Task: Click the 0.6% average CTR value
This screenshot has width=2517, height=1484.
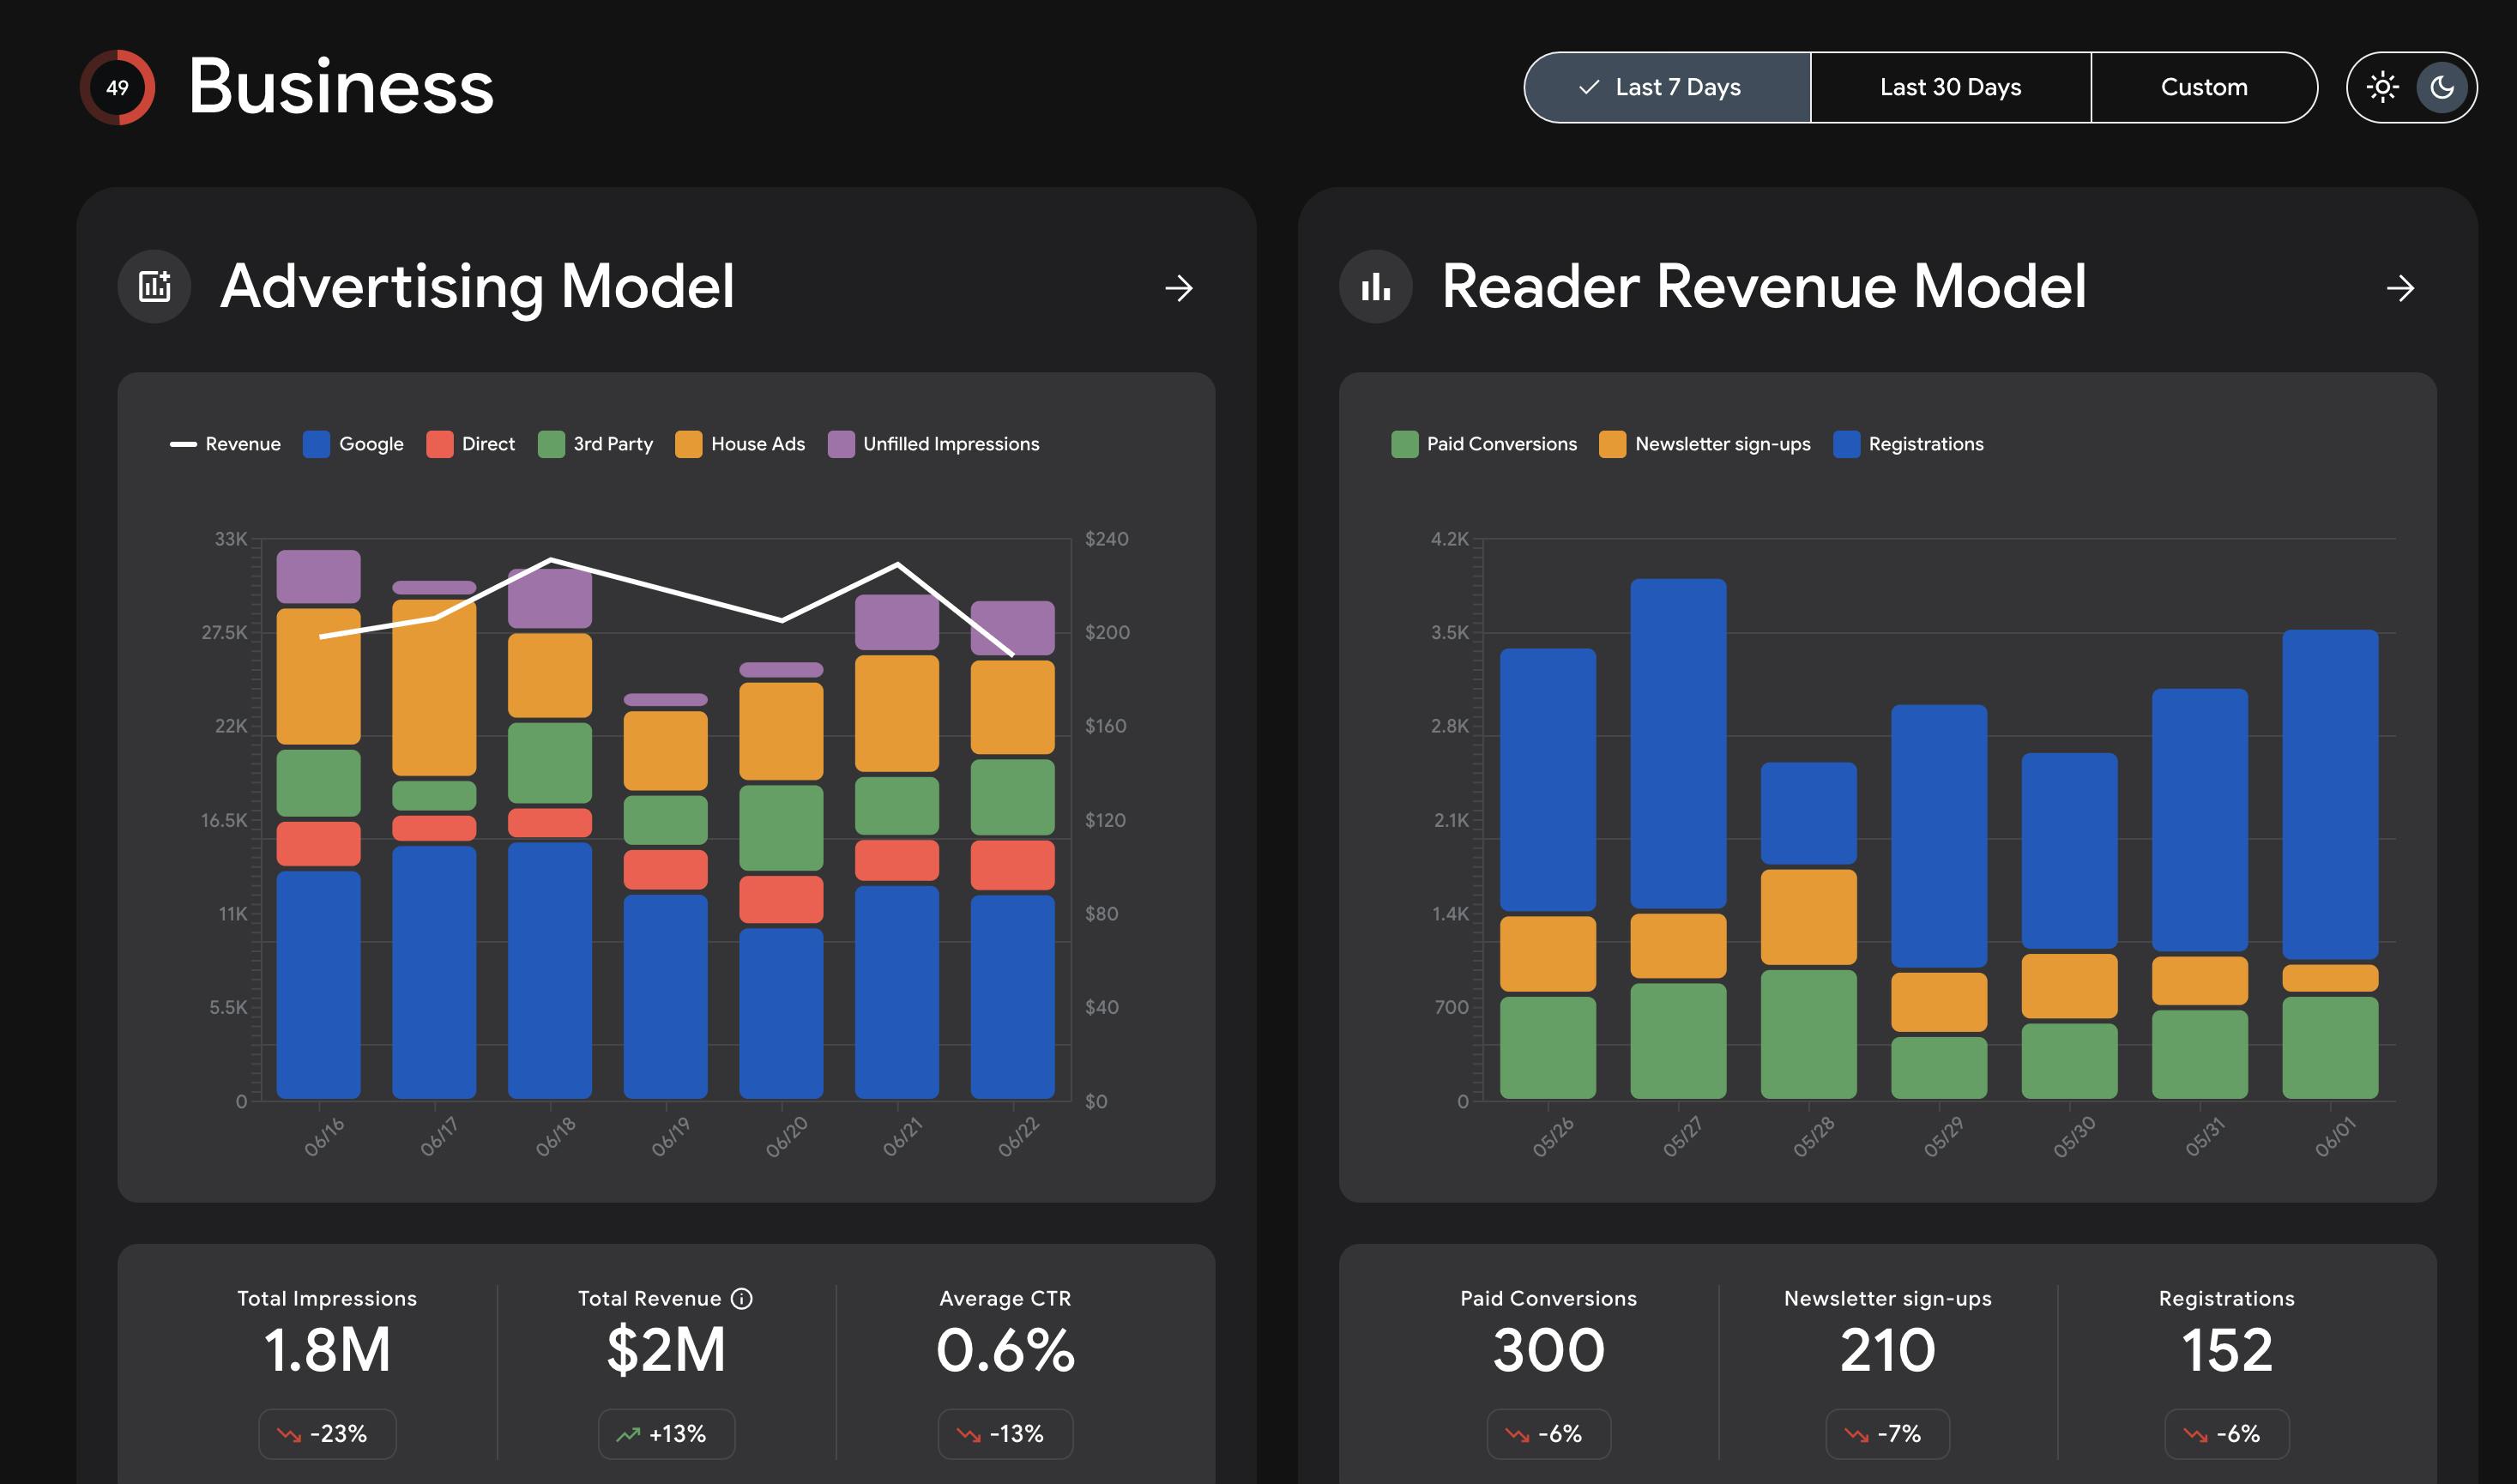Action: coord(1005,1350)
